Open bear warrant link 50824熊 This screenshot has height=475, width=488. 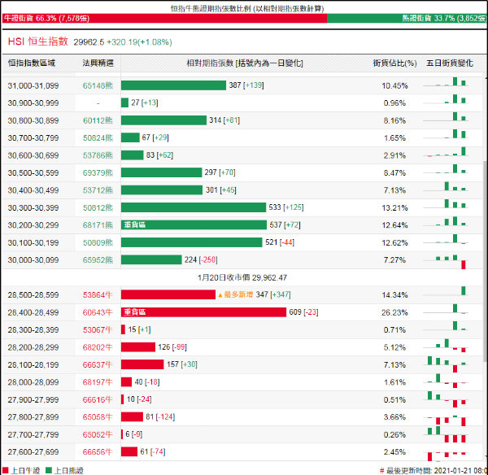(x=98, y=138)
